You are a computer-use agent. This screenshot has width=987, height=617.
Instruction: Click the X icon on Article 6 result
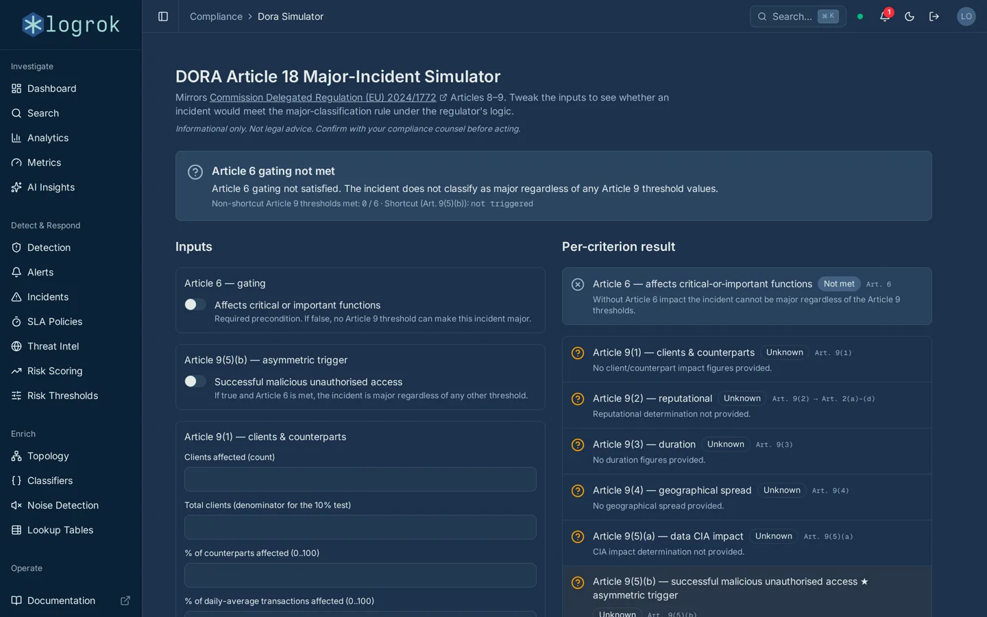pyautogui.click(x=578, y=285)
